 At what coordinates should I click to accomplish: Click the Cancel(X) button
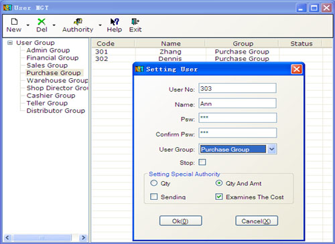(x=257, y=221)
